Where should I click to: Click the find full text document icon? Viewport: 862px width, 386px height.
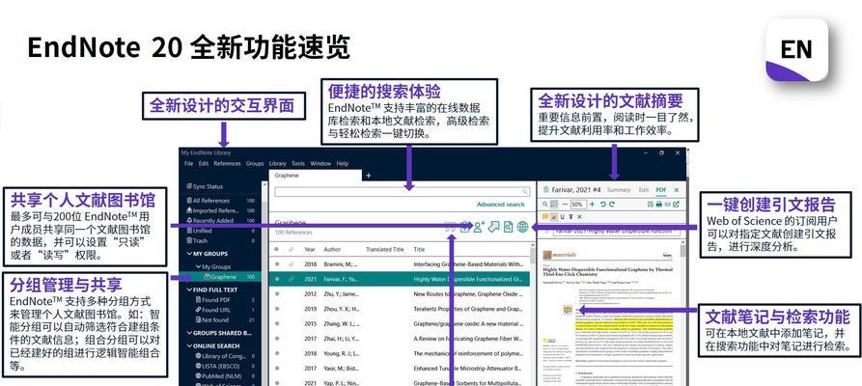pyautogui.click(x=508, y=227)
